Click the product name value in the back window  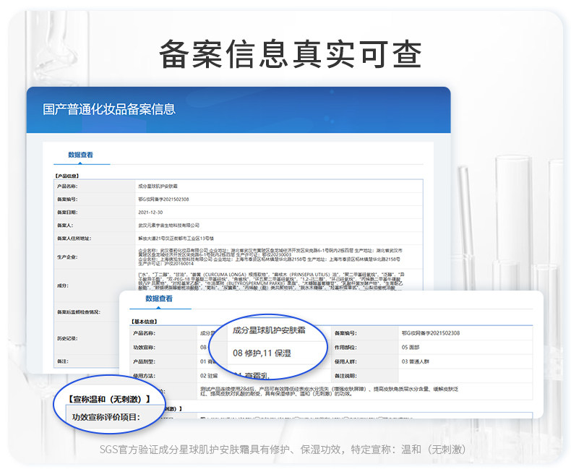click(158, 186)
